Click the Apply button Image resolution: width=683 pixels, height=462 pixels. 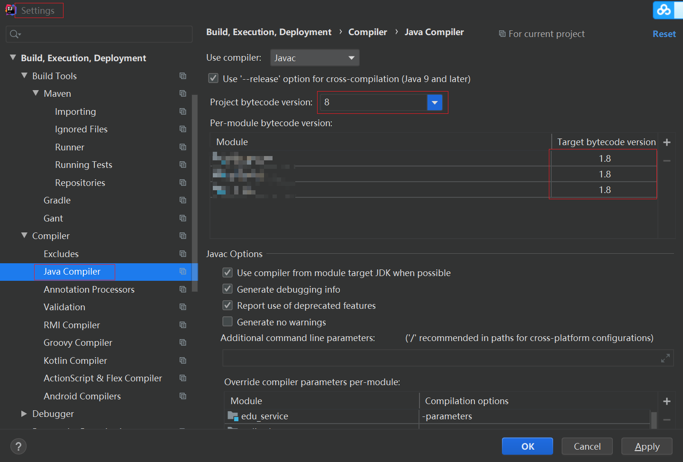(647, 446)
